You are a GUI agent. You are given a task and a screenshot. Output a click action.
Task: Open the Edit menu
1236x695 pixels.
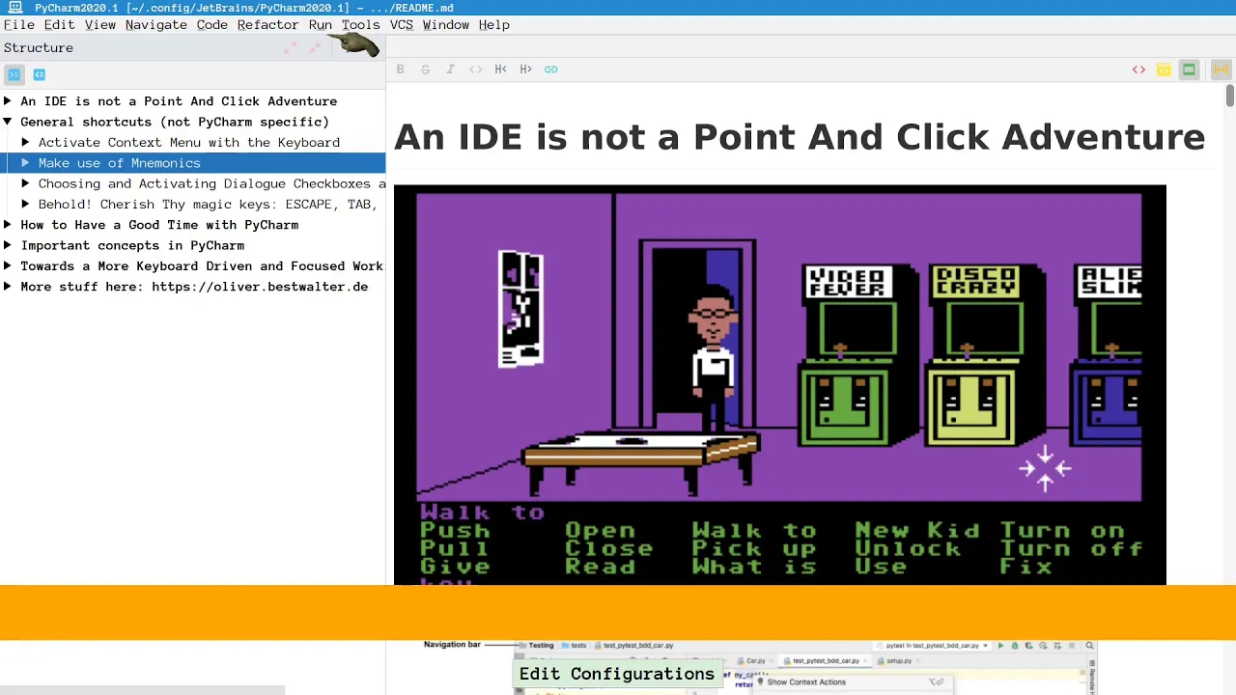click(x=59, y=25)
